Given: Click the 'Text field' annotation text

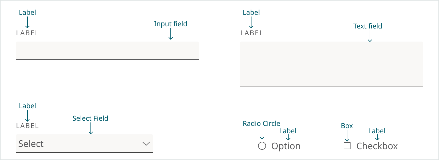Looking at the screenshot, I should click(x=368, y=26).
